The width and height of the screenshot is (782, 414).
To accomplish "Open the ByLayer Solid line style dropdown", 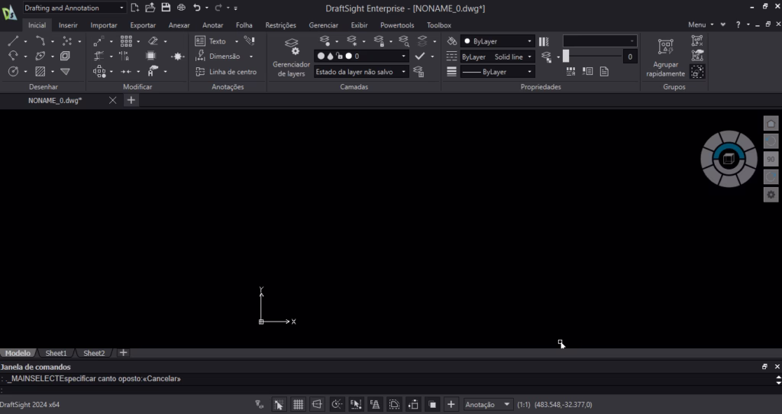I will pos(497,57).
